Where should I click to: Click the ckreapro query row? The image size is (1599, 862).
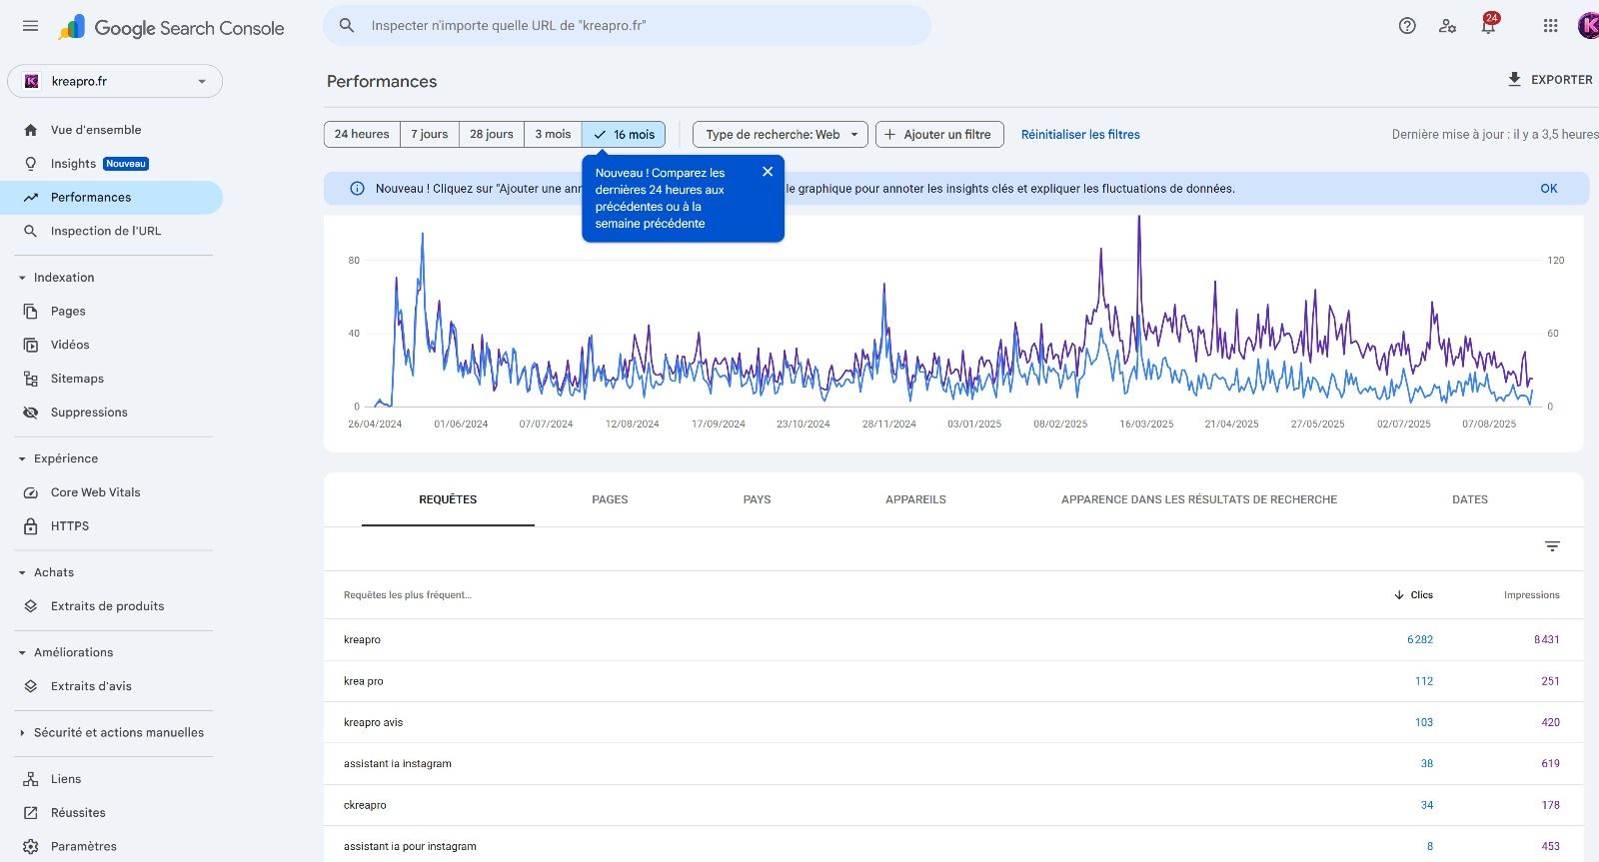[953, 805]
